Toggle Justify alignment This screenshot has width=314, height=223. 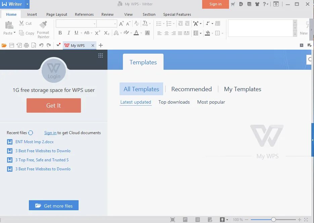tap(180, 33)
